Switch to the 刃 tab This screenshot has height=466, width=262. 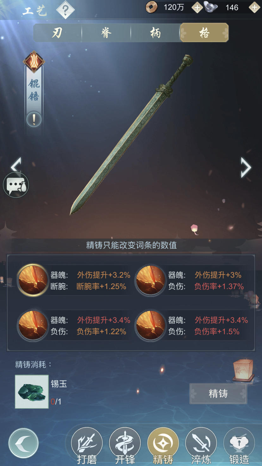57,33
